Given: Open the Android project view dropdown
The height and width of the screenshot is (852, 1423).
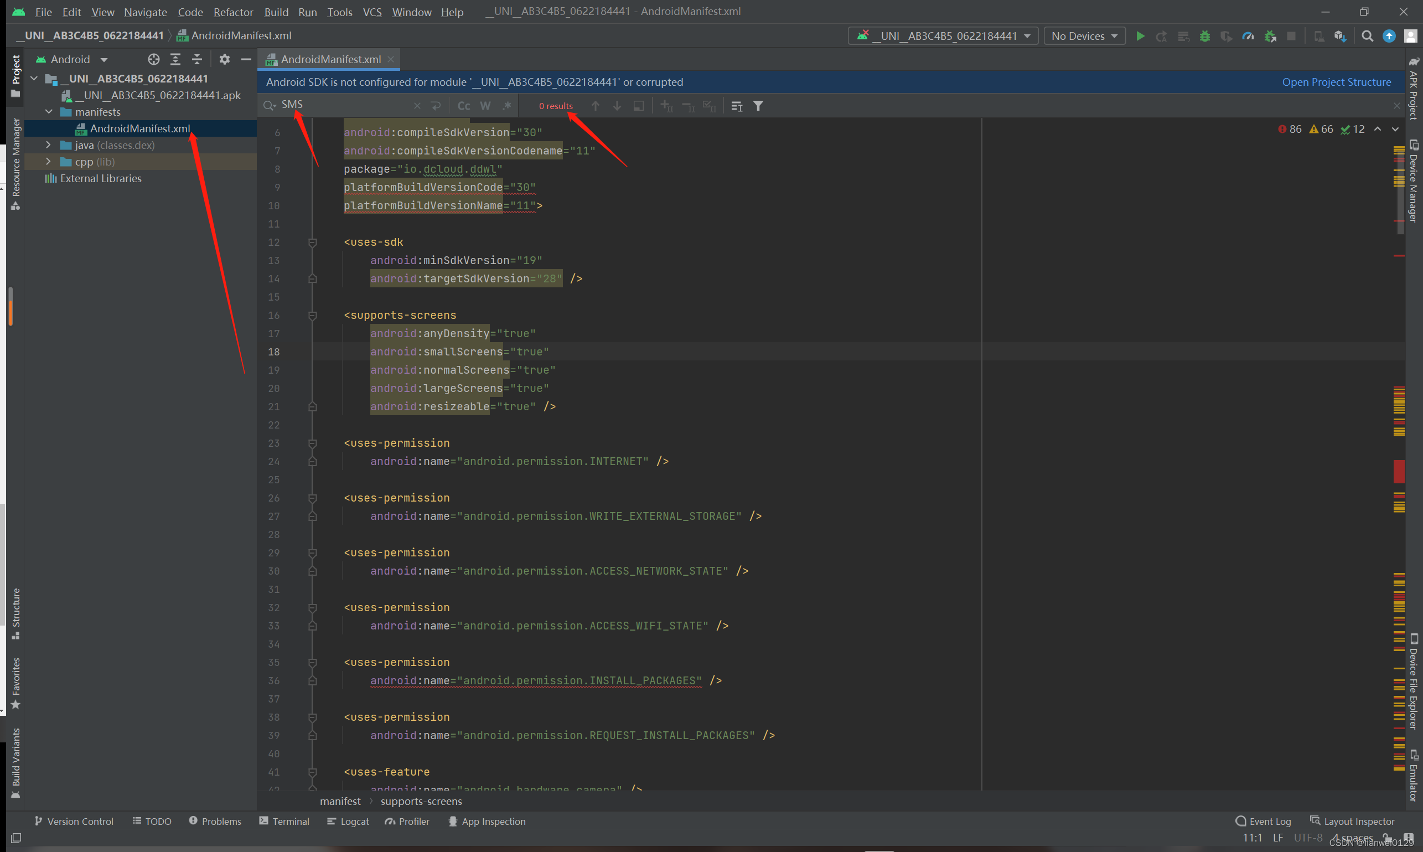Looking at the screenshot, I should click(72, 59).
